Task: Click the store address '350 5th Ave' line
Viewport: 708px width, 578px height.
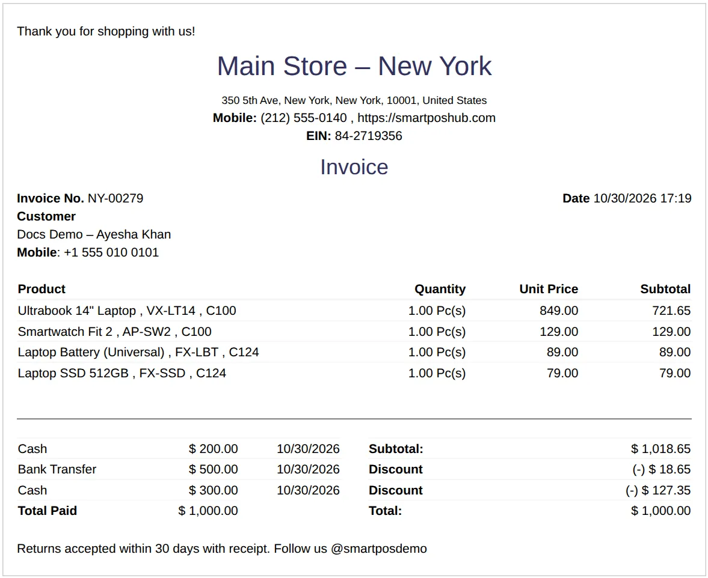Action: pyautogui.click(x=354, y=100)
